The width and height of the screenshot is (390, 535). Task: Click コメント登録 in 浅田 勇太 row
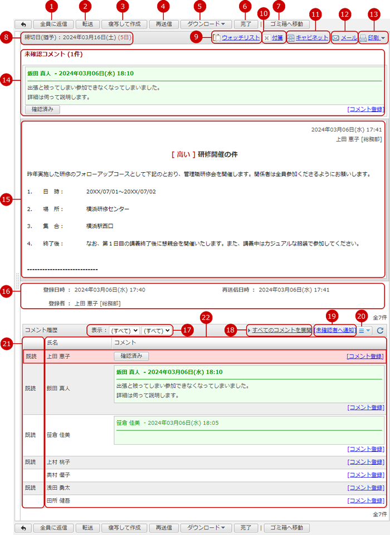click(x=366, y=488)
